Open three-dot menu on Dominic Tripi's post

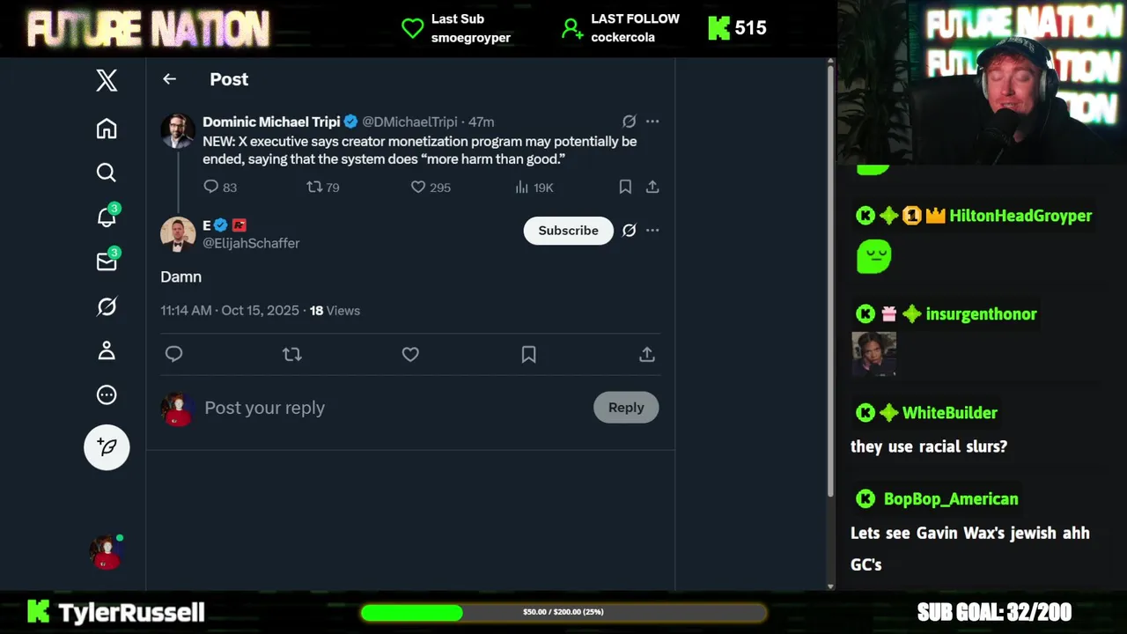point(652,122)
